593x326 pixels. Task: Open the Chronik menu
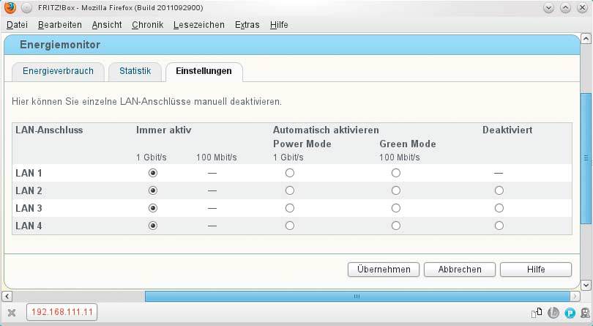point(147,25)
